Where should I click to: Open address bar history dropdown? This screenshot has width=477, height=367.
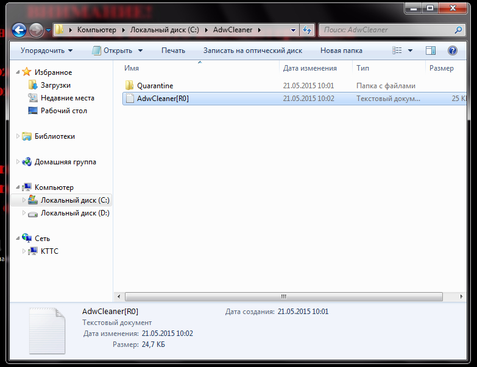tap(293, 30)
